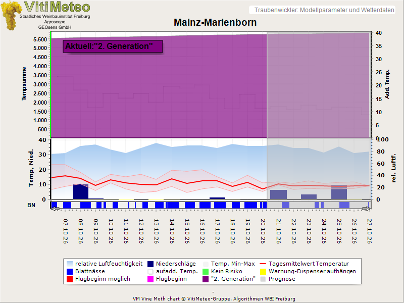The width and height of the screenshot is (404, 303).
Task: Click the Mainz-Marienborn station title
Action: pyautogui.click(x=215, y=22)
